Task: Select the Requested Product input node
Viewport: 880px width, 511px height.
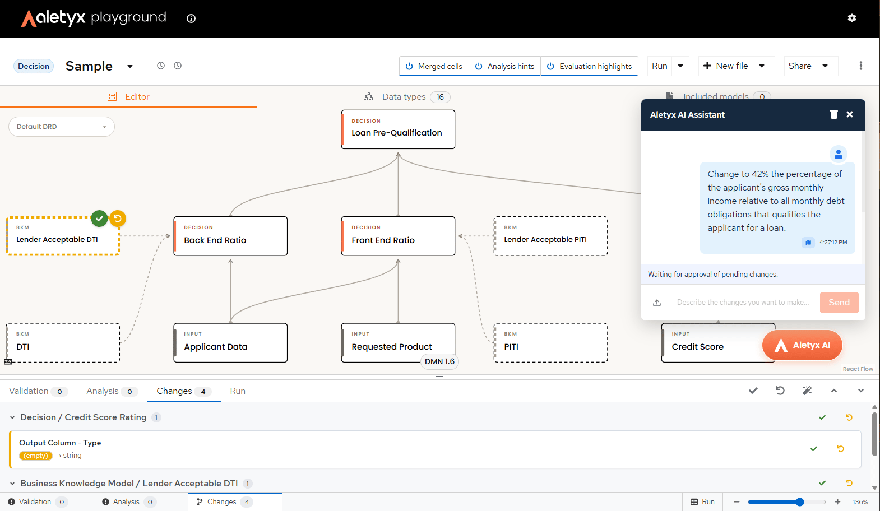Action: (398, 343)
